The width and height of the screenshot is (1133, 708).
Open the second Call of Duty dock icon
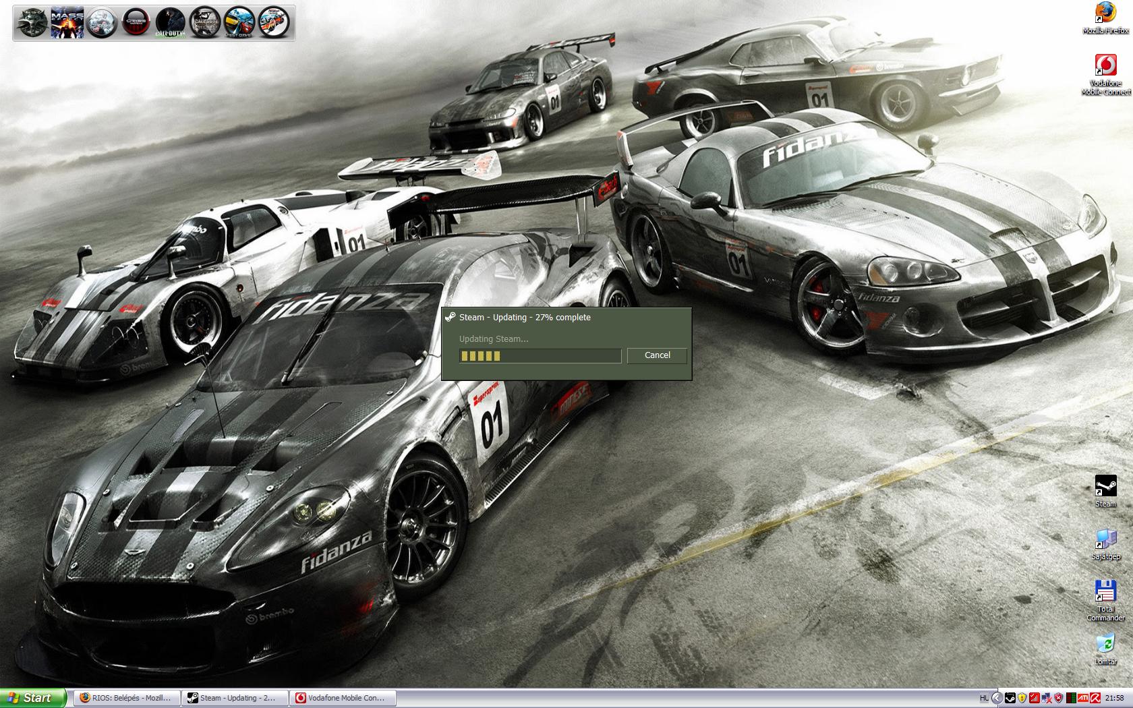pos(204,23)
